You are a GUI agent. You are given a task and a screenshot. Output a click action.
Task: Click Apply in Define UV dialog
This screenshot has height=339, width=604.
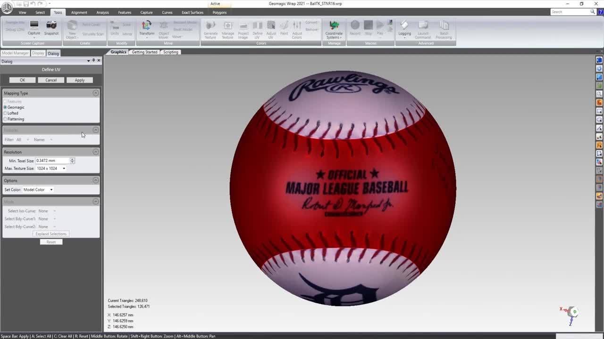click(x=79, y=80)
